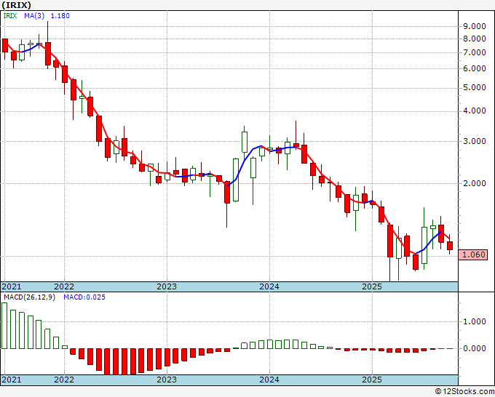This screenshot has width=495, height=397.
Task: Click 2024 on the price chart timeline
Action: pyautogui.click(x=269, y=286)
